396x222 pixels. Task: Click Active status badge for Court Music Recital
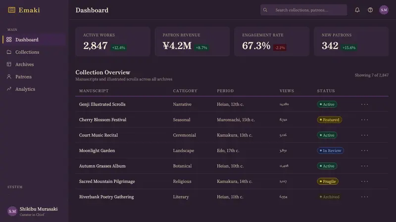(327, 135)
